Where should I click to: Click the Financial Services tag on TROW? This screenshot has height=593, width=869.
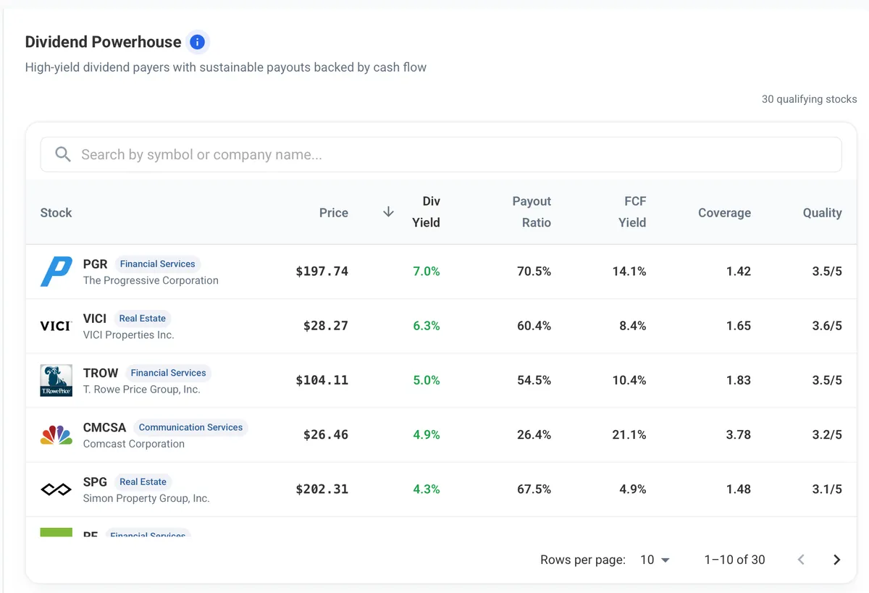pyautogui.click(x=168, y=372)
